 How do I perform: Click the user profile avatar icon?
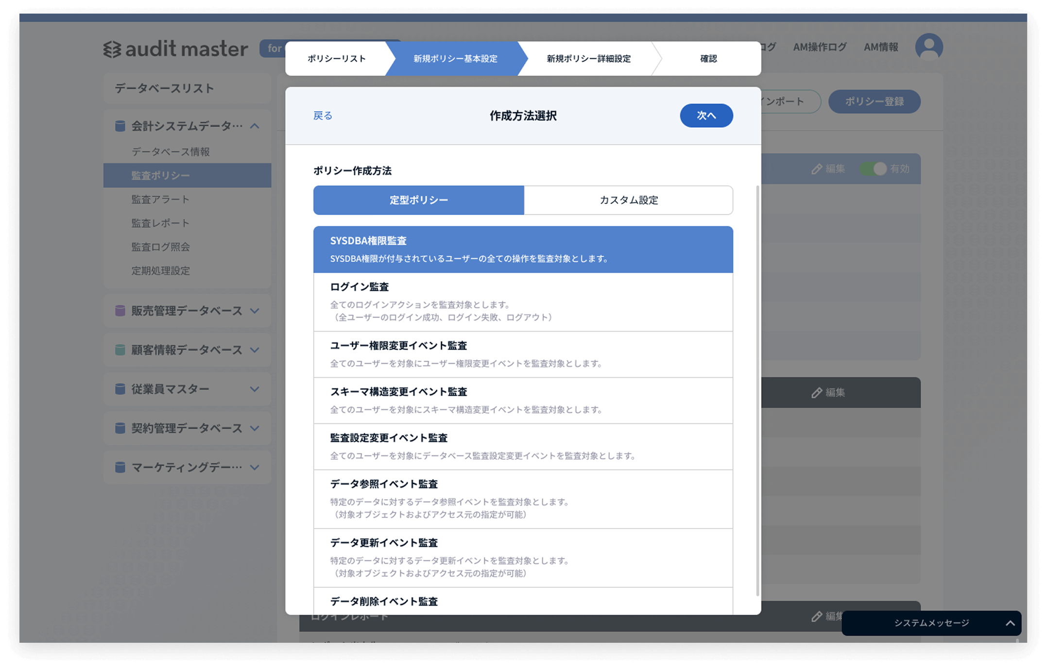coord(928,47)
